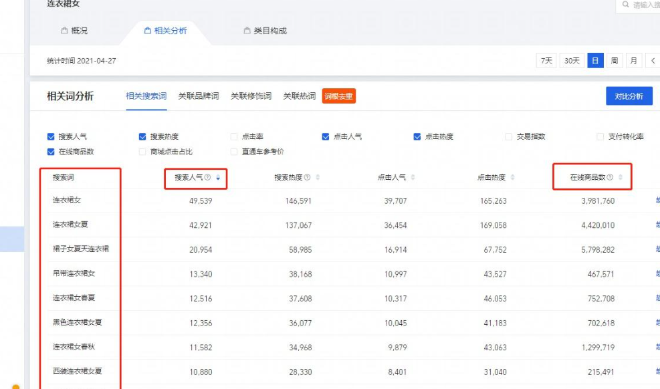Click the value 467,571

coord(601,274)
